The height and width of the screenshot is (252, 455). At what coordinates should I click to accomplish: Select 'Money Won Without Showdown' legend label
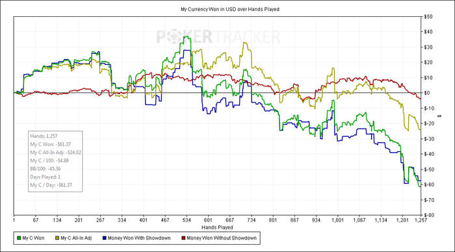(x=222, y=238)
